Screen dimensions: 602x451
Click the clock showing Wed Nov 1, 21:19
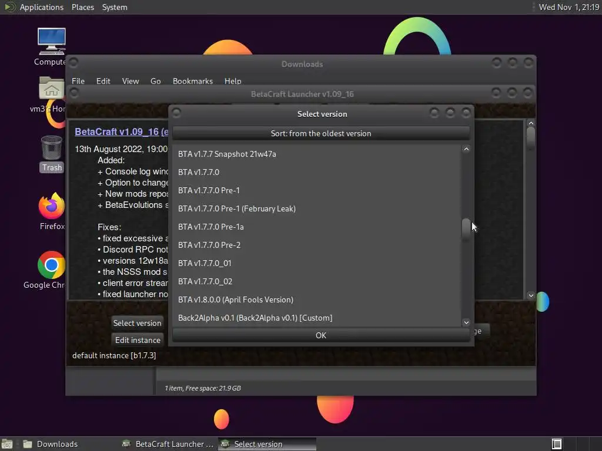[x=568, y=7]
